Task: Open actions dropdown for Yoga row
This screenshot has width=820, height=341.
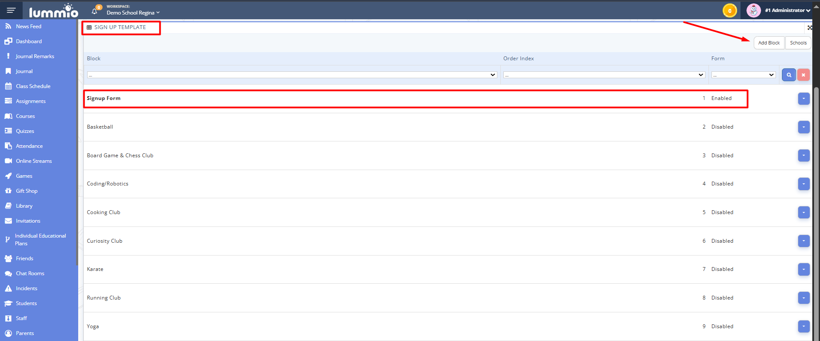Action: [804, 326]
